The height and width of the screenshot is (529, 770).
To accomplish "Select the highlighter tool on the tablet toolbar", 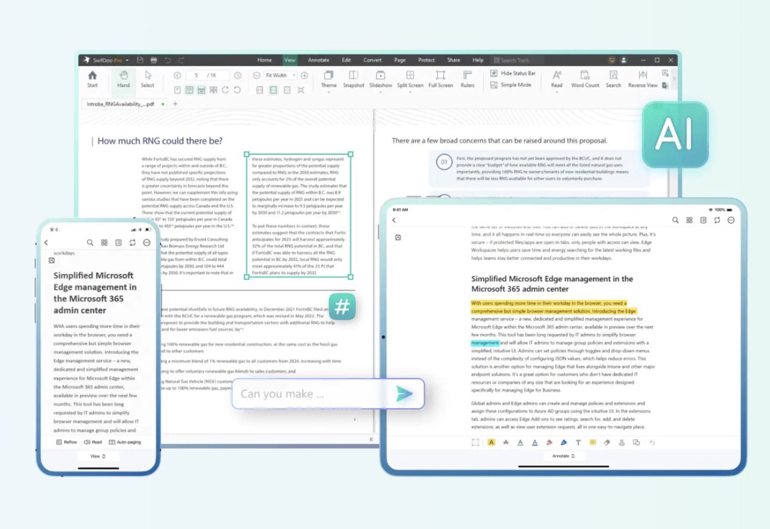I will [491, 442].
